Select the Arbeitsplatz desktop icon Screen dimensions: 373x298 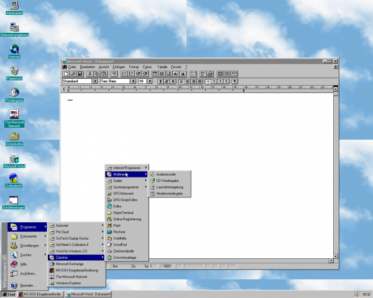tap(14, 8)
